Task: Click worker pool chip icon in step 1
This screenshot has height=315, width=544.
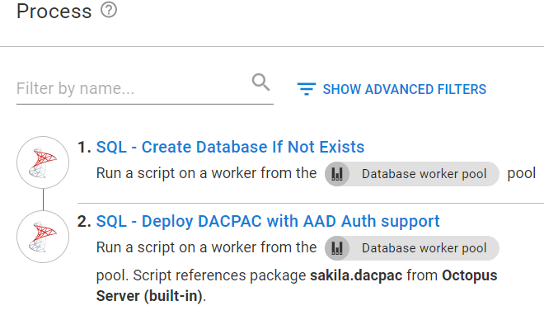Action: (337, 174)
